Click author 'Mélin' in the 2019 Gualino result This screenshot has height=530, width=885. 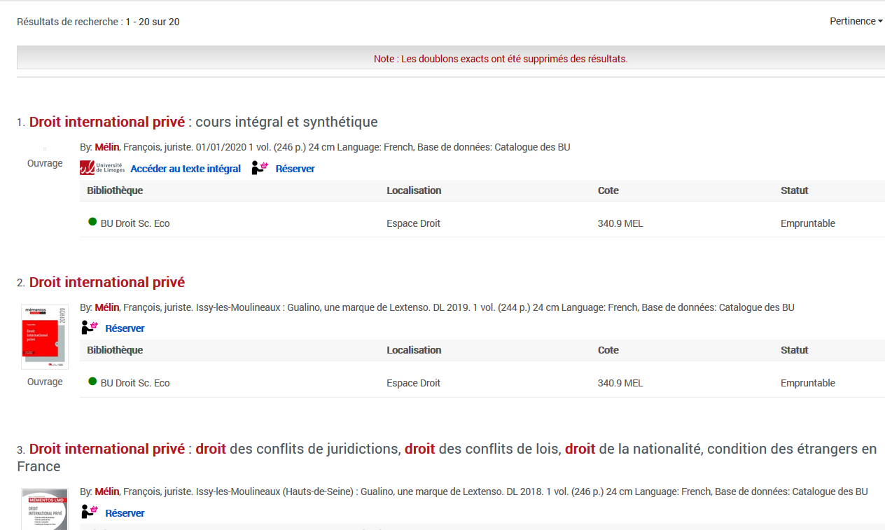[107, 307]
